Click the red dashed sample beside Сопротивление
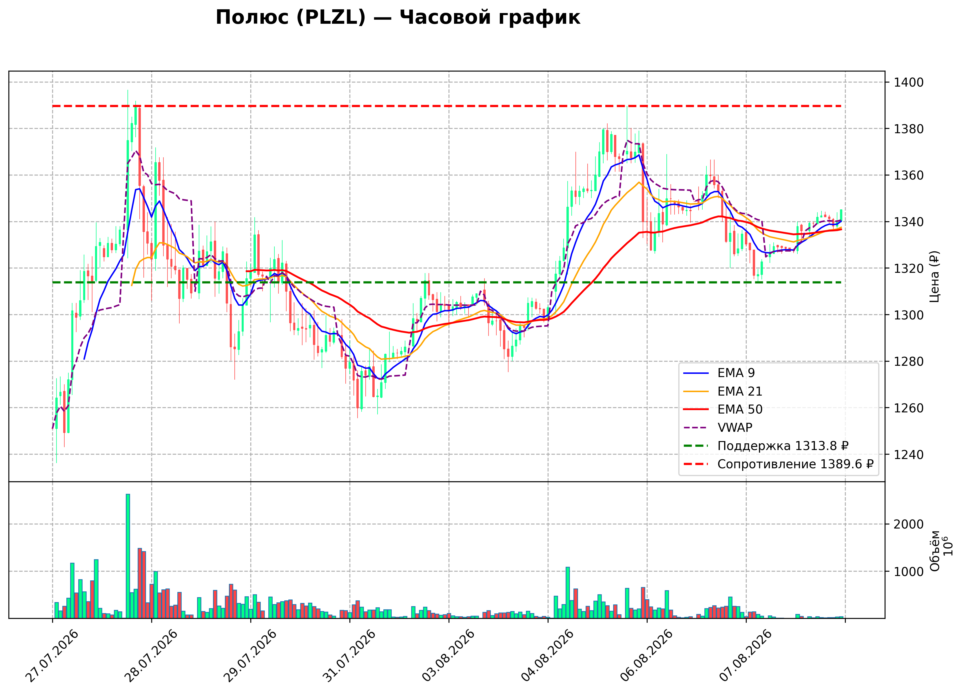The width and height of the screenshot is (964, 693). pyautogui.click(x=696, y=465)
